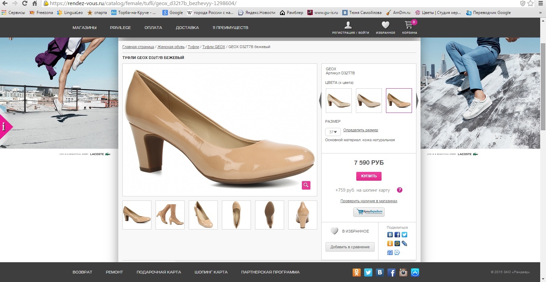Viewport: 546px width, 282px height.
Task: Share via Twitter icon under Поделиться
Action: [x=404, y=235]
